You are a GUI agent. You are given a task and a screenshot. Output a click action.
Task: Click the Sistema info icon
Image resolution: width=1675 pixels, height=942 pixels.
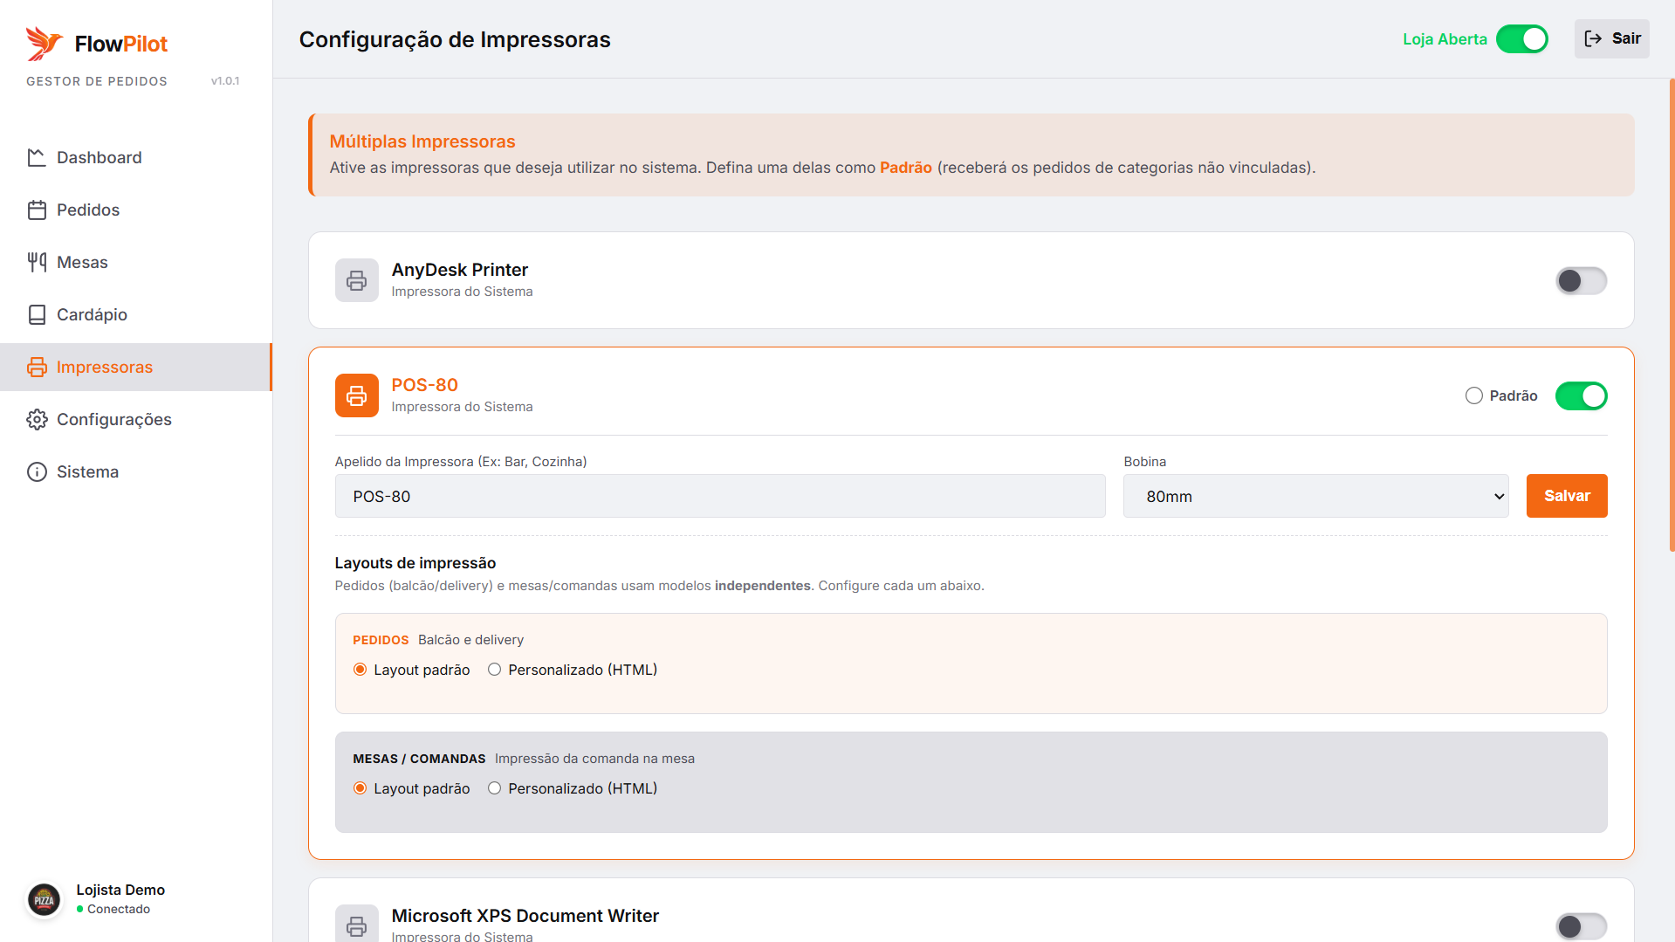tap(37, 471)
